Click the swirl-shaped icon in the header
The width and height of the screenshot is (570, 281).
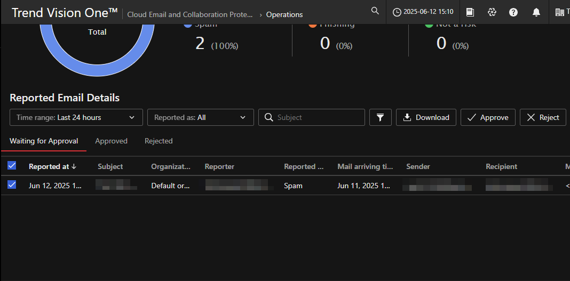[x=492, y=12]
